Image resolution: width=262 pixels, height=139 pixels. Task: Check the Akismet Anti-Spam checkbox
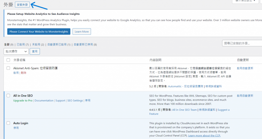pyautogui.click(x=8, y=68)
